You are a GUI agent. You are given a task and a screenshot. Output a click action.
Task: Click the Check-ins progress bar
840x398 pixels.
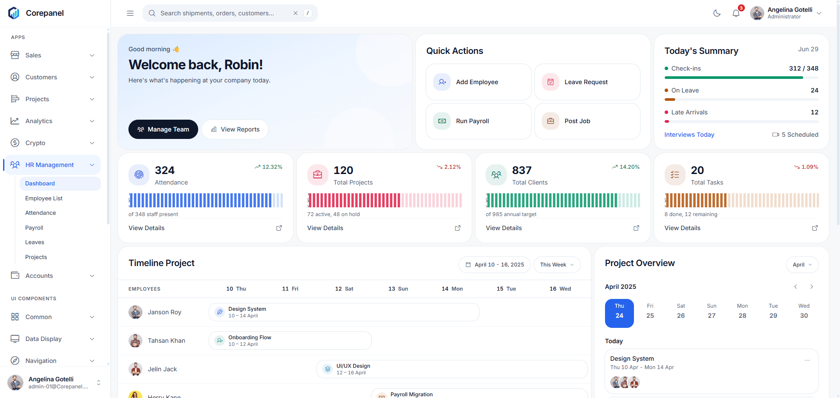pyautogui.click(x=741, y=78)
